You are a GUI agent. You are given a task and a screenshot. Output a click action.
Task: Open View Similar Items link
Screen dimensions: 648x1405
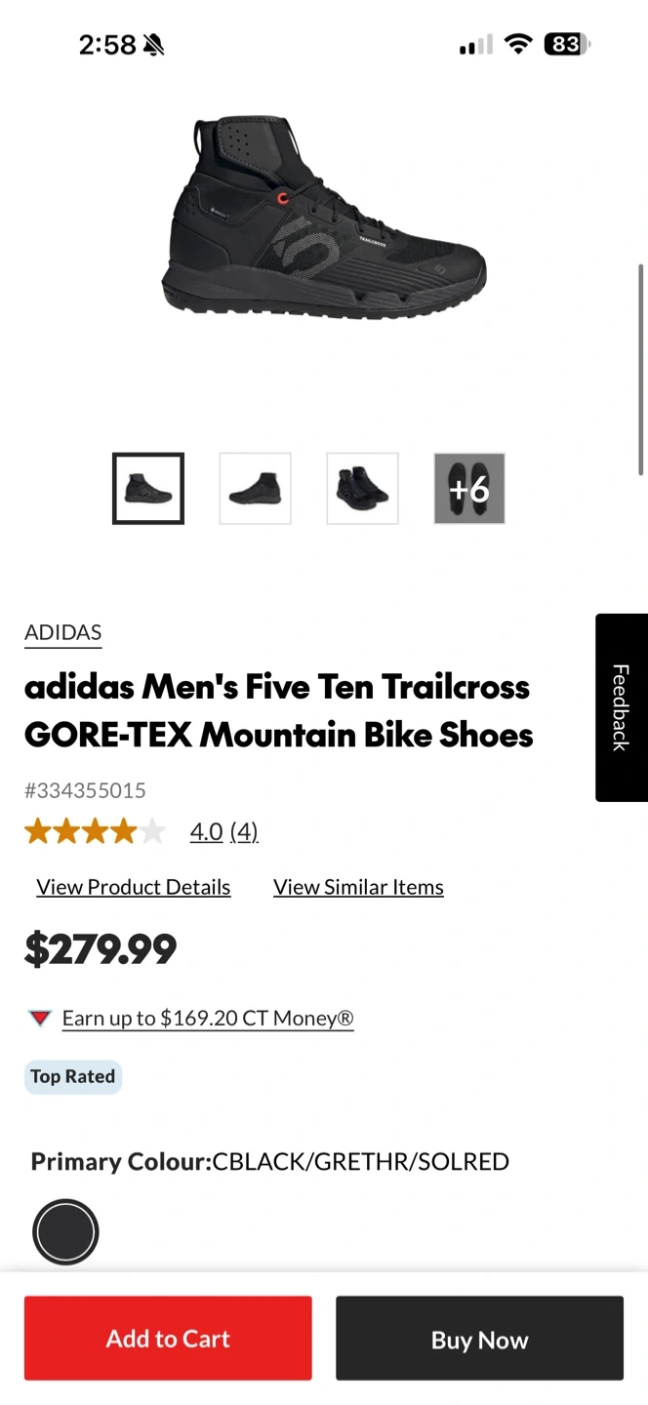pyautogui.click(x=358, y=887)
